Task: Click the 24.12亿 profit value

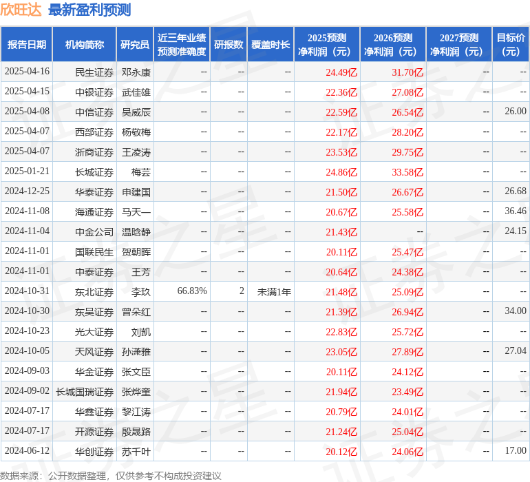Action: 407,372
